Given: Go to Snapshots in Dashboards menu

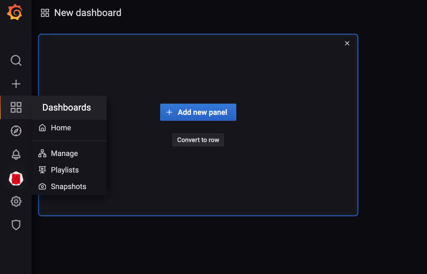Looking at the screenshot, I should pyautogui.click(x=69, y=186).
